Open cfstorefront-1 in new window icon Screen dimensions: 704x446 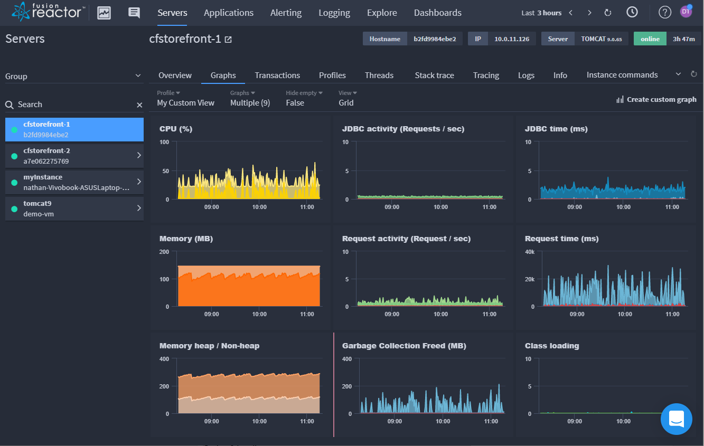228,39
